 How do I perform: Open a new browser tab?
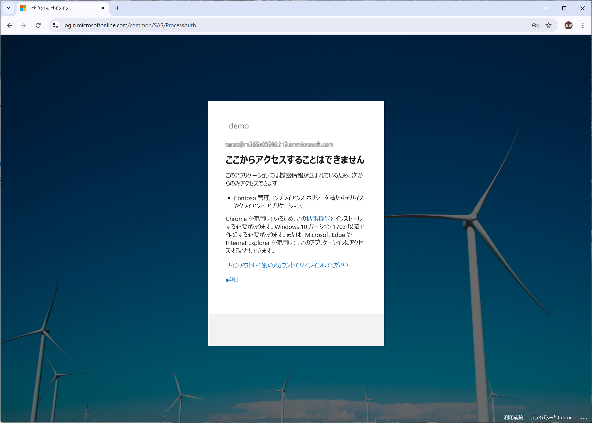pos(117,8)
